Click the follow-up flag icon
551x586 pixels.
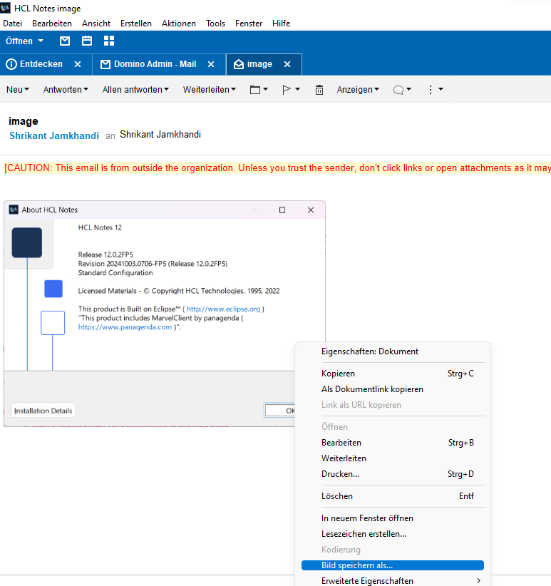pos(287,90)
